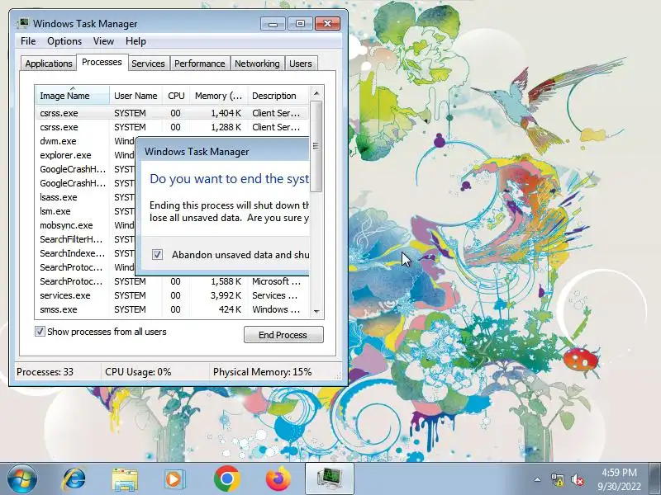
Task: Open the Help menu
Action: coord(136,41)
